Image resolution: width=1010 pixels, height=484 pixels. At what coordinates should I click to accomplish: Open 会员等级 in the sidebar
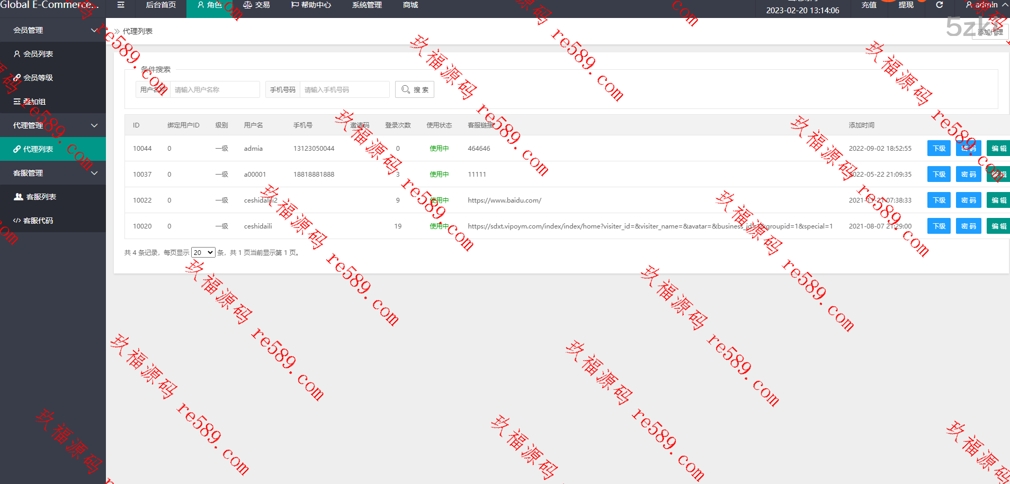click(x=38, y=78)
